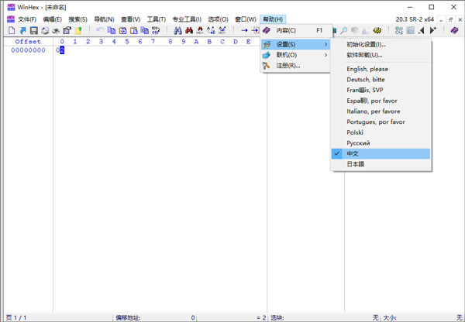Image resolution: width=465 pixels, height=322 pixels.
Task: Save file using the floppy disk icon
Action: (34, 30)
